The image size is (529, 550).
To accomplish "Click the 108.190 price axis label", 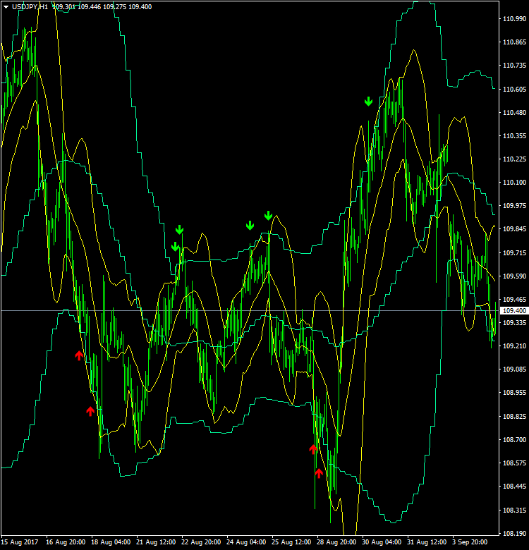I will (x=514, y=534).
